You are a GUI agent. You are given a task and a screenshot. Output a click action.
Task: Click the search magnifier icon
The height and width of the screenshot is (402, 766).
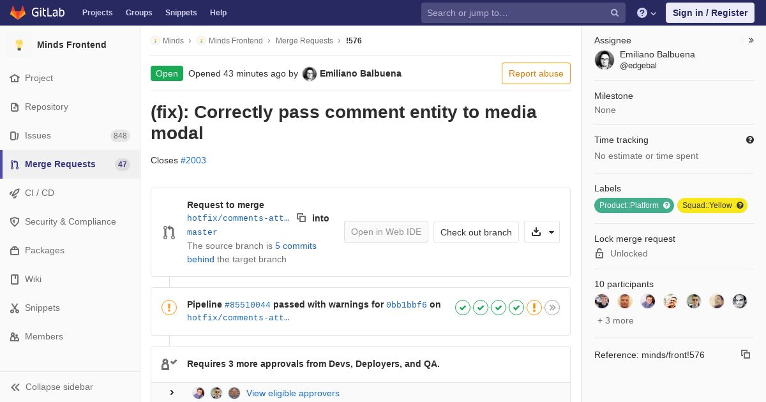(614, 13)
